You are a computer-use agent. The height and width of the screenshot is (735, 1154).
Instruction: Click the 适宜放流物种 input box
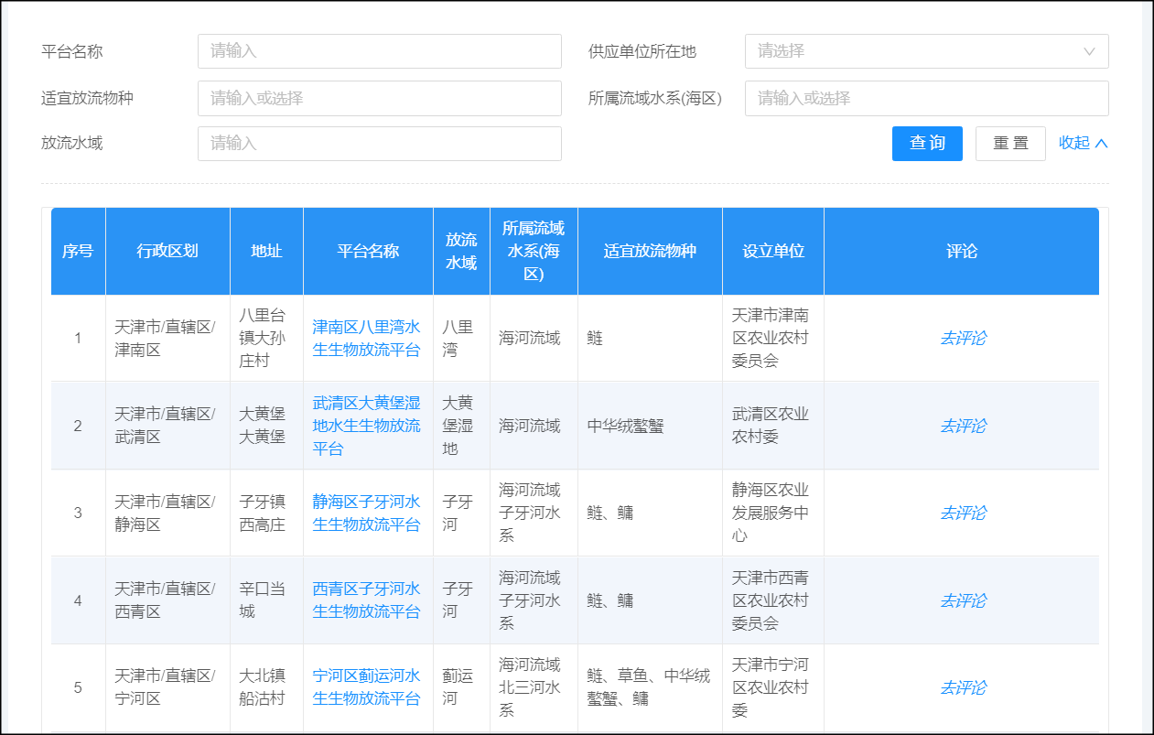pyautogui.click(x=379, y=98)
